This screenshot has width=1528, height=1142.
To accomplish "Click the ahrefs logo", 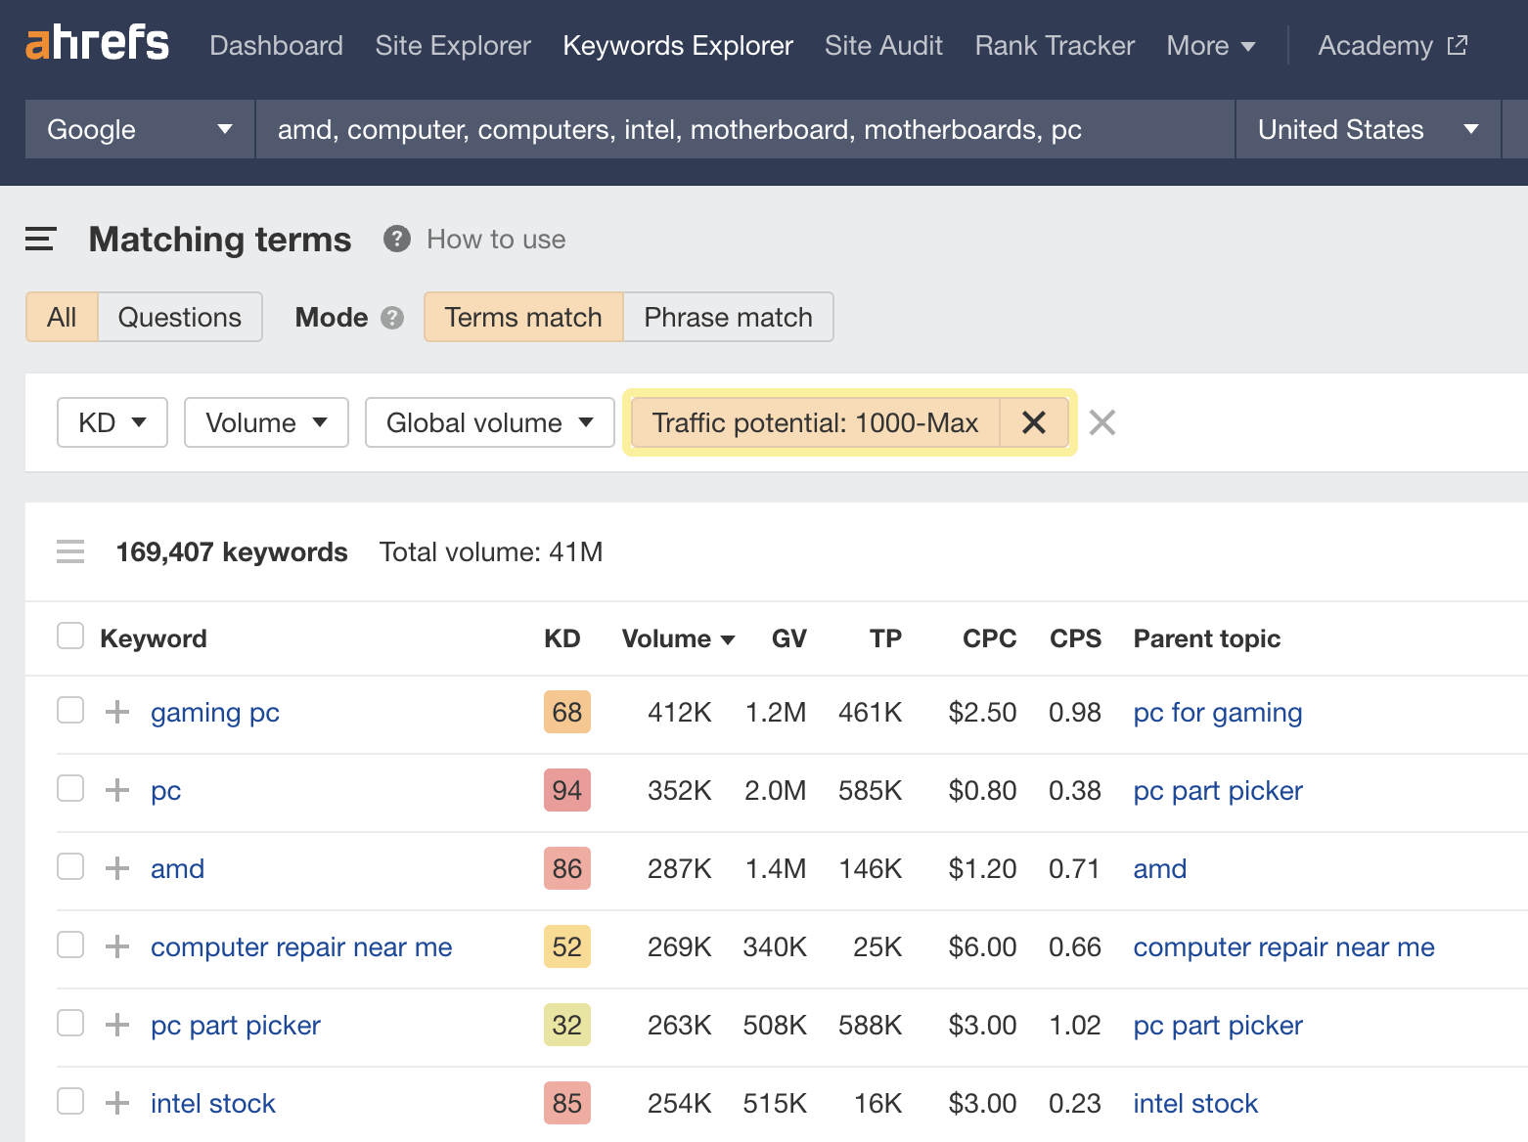I will point(96,42).
